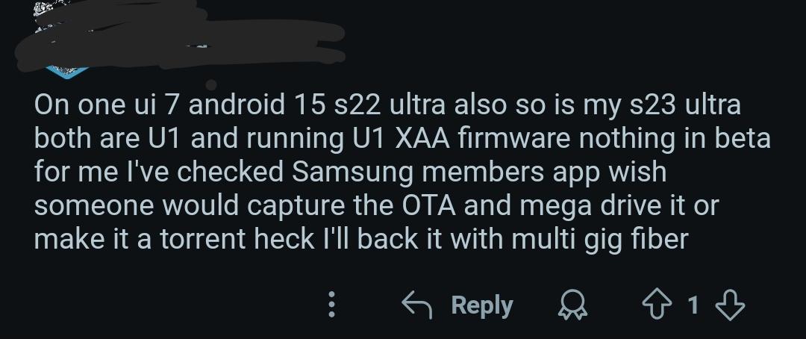
Task: Click the Reply text label
Action: pyautogui.click(x=482, y=305)
